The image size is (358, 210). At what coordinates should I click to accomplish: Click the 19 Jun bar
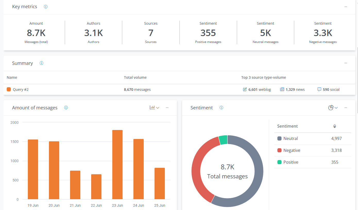[33, 169]
